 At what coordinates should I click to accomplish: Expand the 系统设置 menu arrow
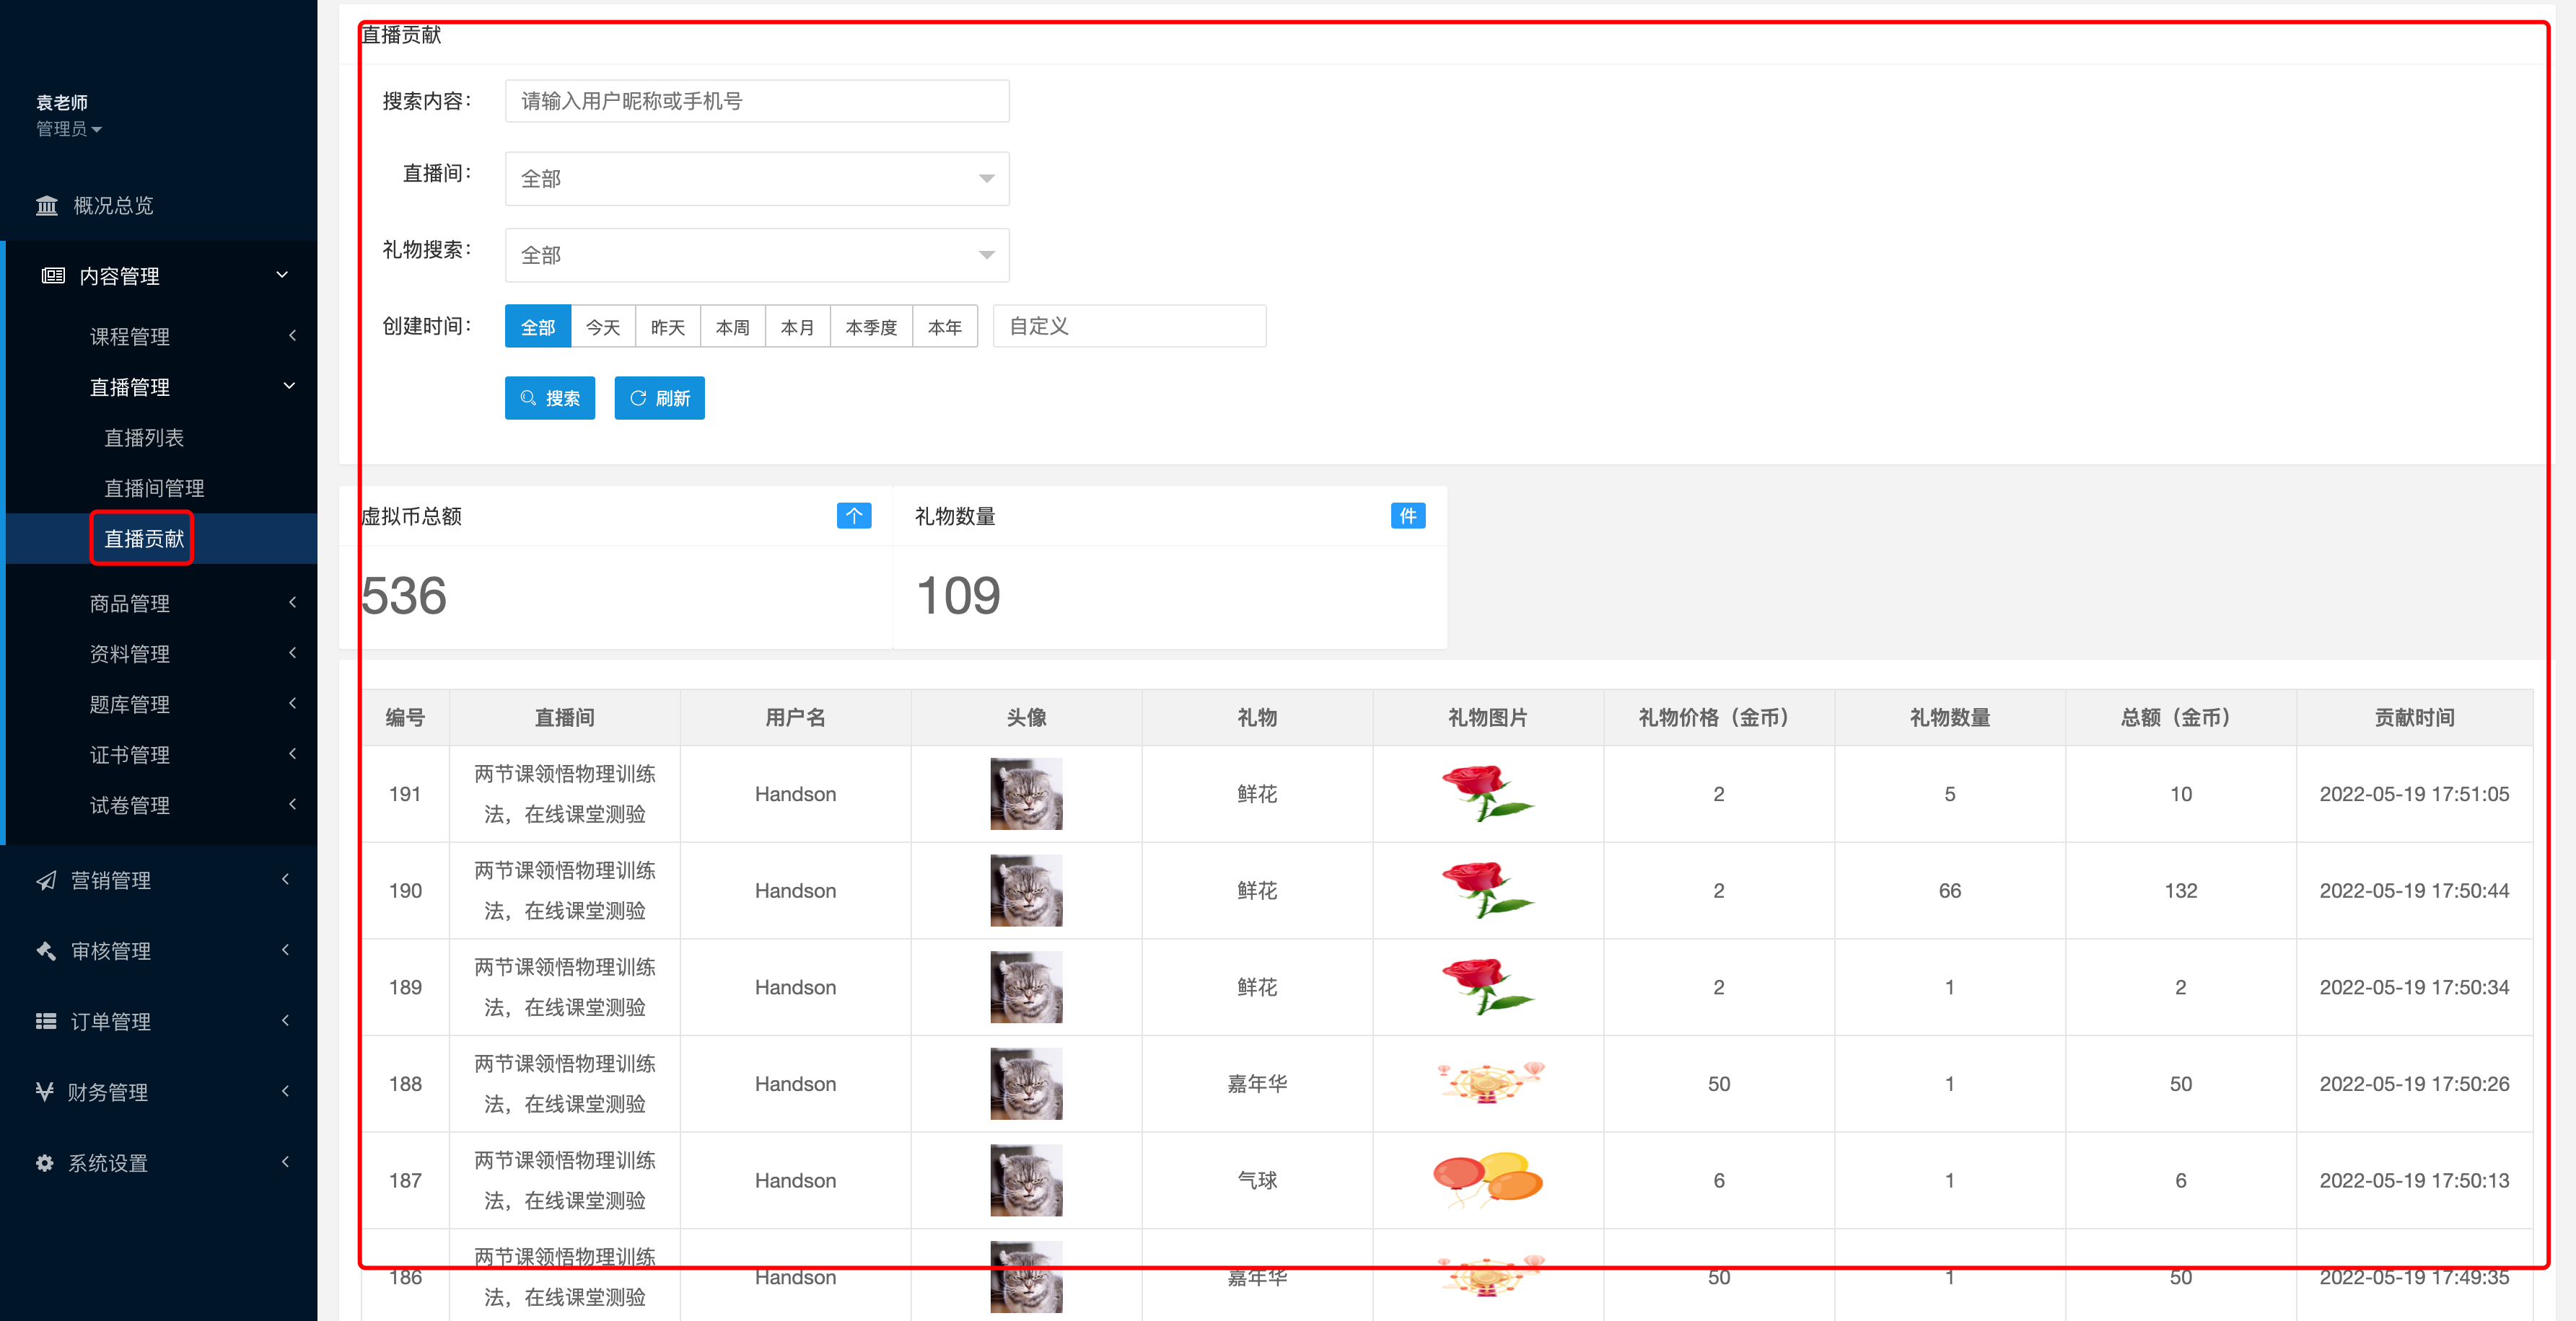click(x=285, y=1162)
